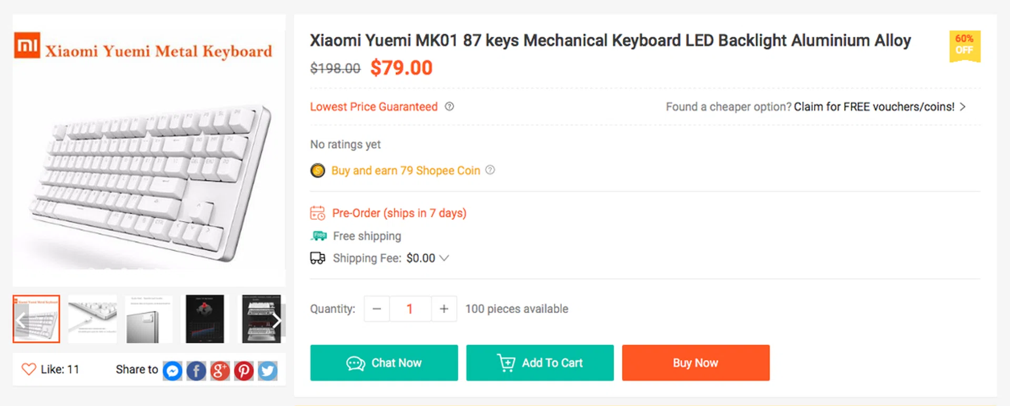The image size is (1010, 406).
Task: Share product on Facebook
Action: click(x=196, y=371)
